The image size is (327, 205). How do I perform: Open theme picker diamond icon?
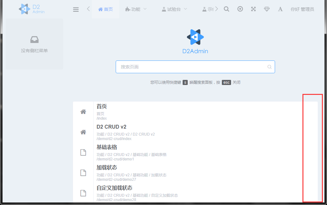pyautogui.click(x=267, y=9)
